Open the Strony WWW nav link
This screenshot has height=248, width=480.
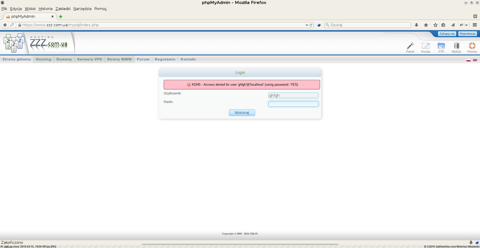(119, 59)
